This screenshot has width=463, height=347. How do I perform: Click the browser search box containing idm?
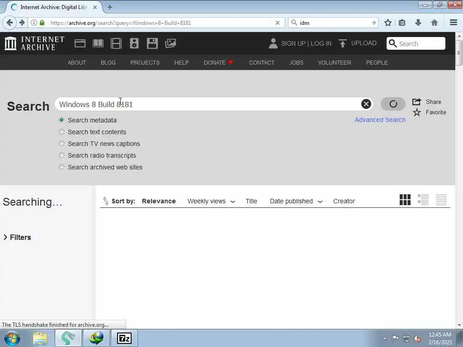(x=333, y=23)
